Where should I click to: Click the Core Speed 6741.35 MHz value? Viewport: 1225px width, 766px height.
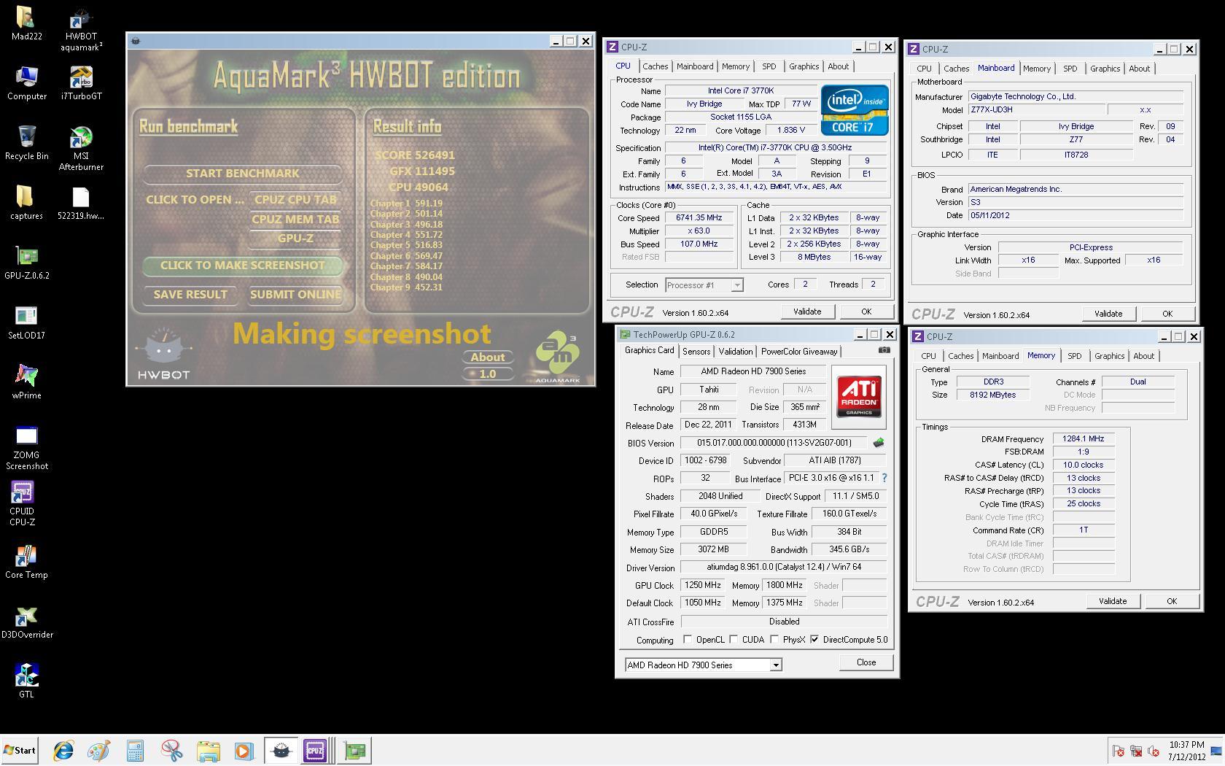click(x=699, y=218)
